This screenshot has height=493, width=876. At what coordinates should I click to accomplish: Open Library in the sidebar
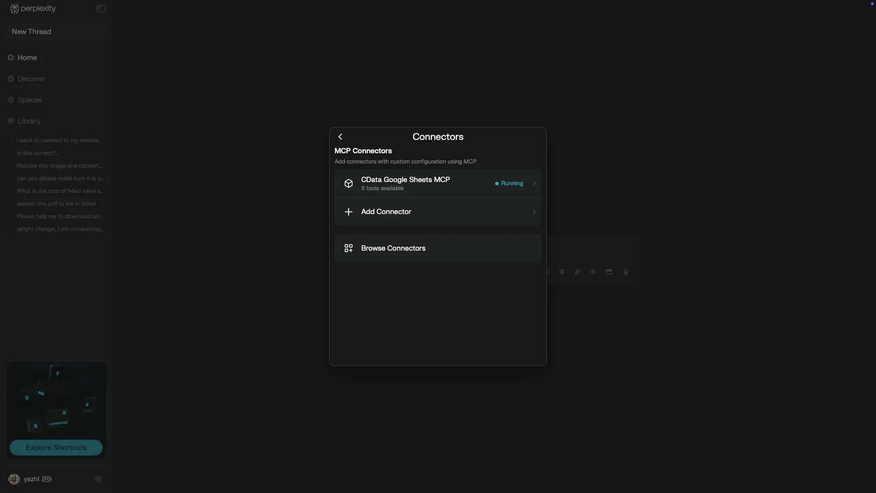[29, 121]
